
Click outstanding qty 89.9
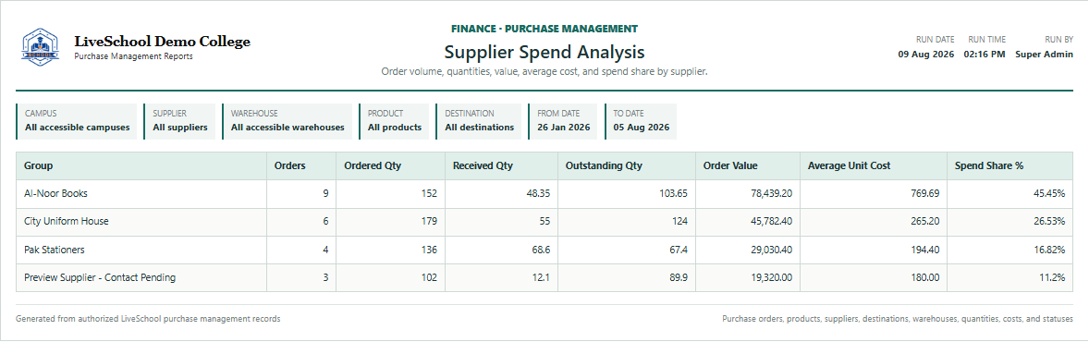click(x=679, y=277)
